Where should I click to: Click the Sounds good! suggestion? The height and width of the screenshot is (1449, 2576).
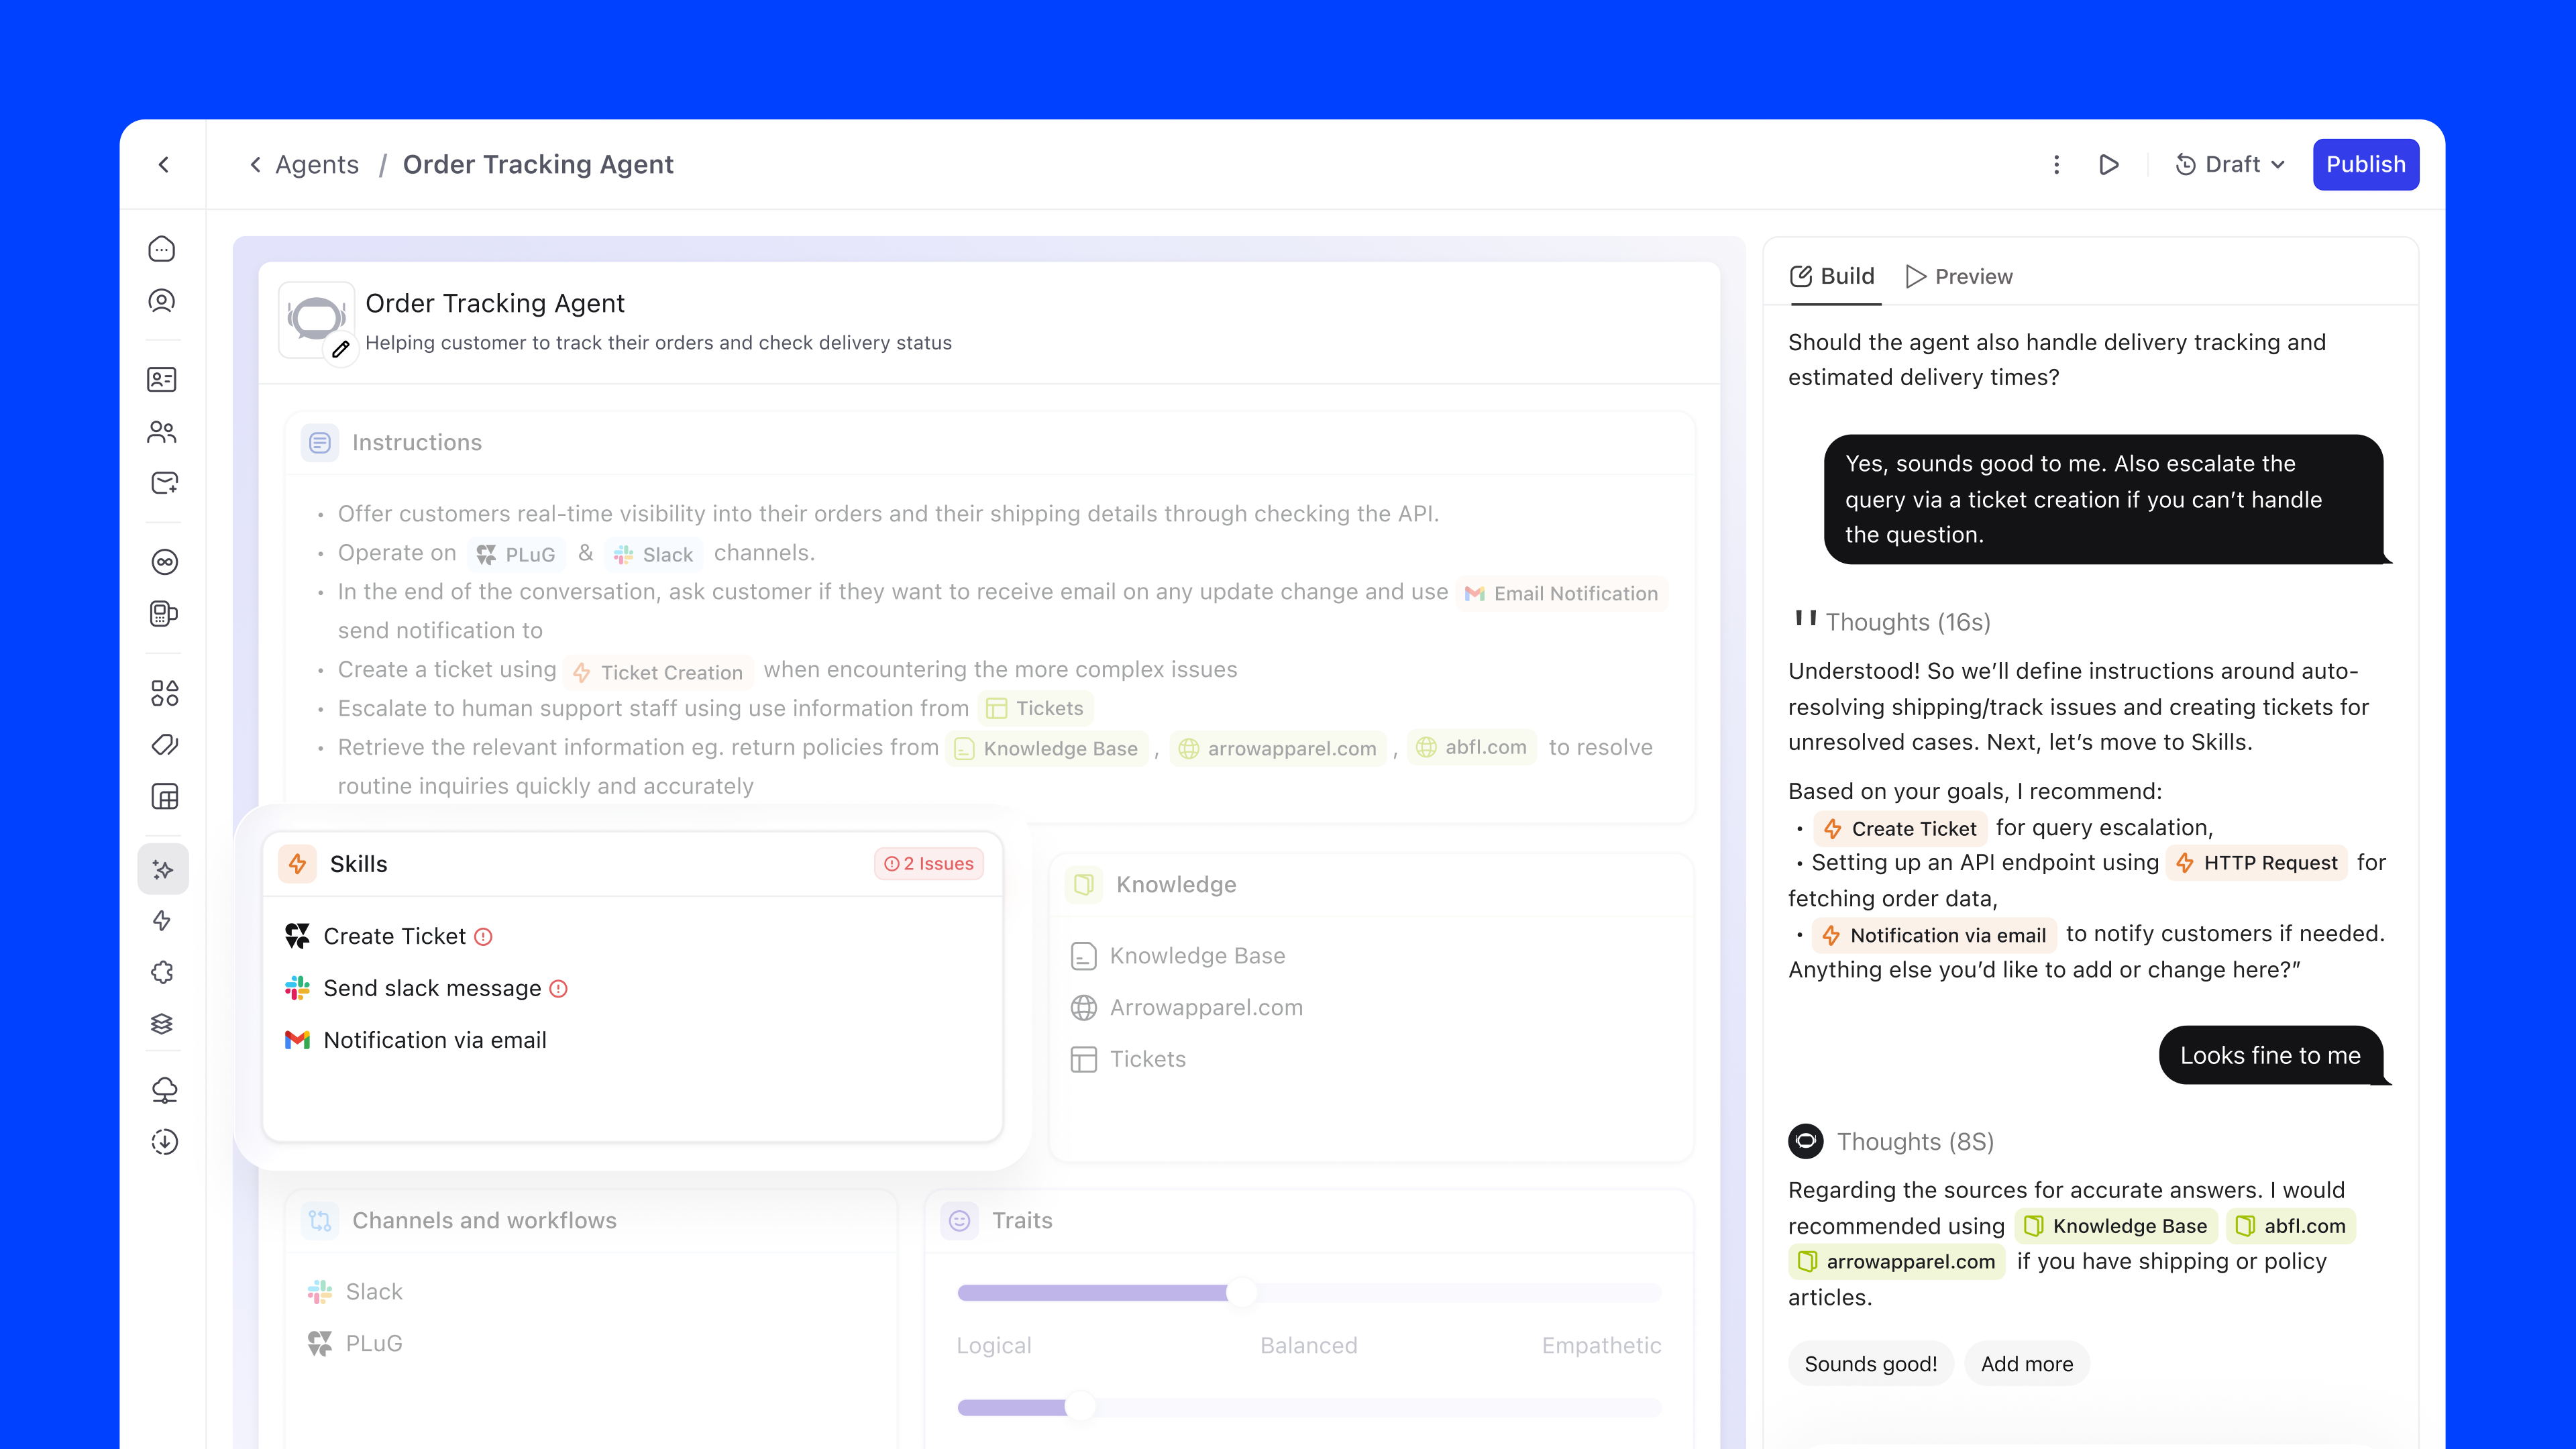click(x=1871, y=1364)
